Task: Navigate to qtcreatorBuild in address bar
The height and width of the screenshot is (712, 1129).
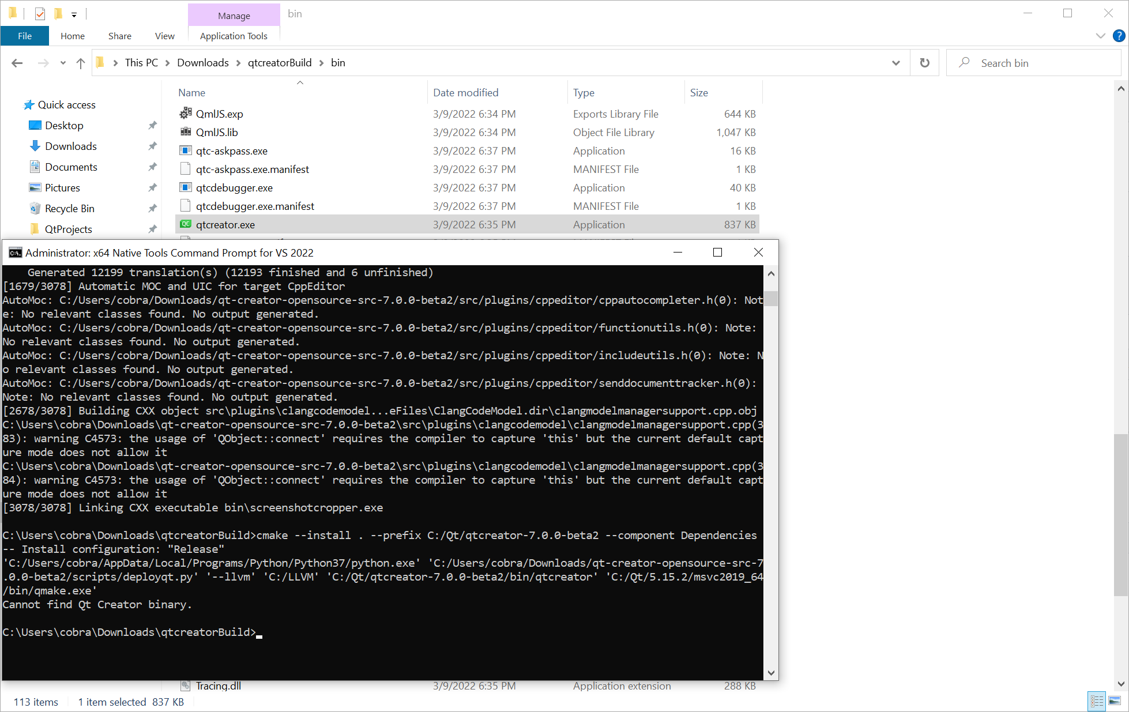Action: [280, 63]
